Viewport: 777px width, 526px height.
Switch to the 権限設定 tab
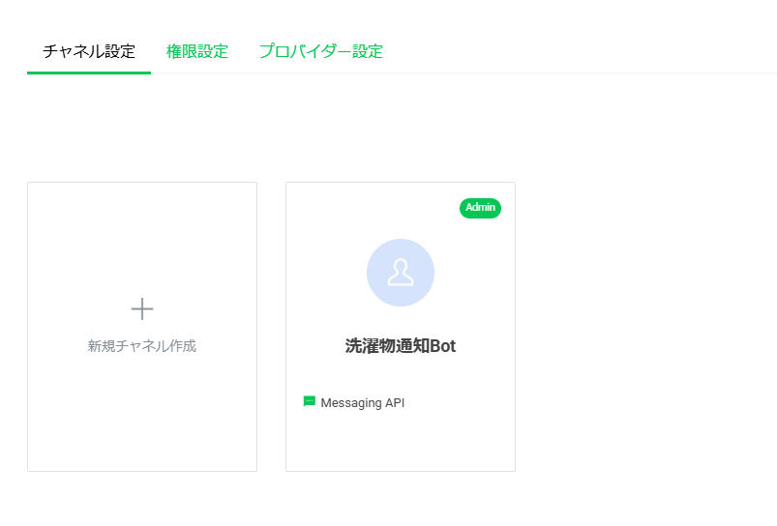click(197, 51)
